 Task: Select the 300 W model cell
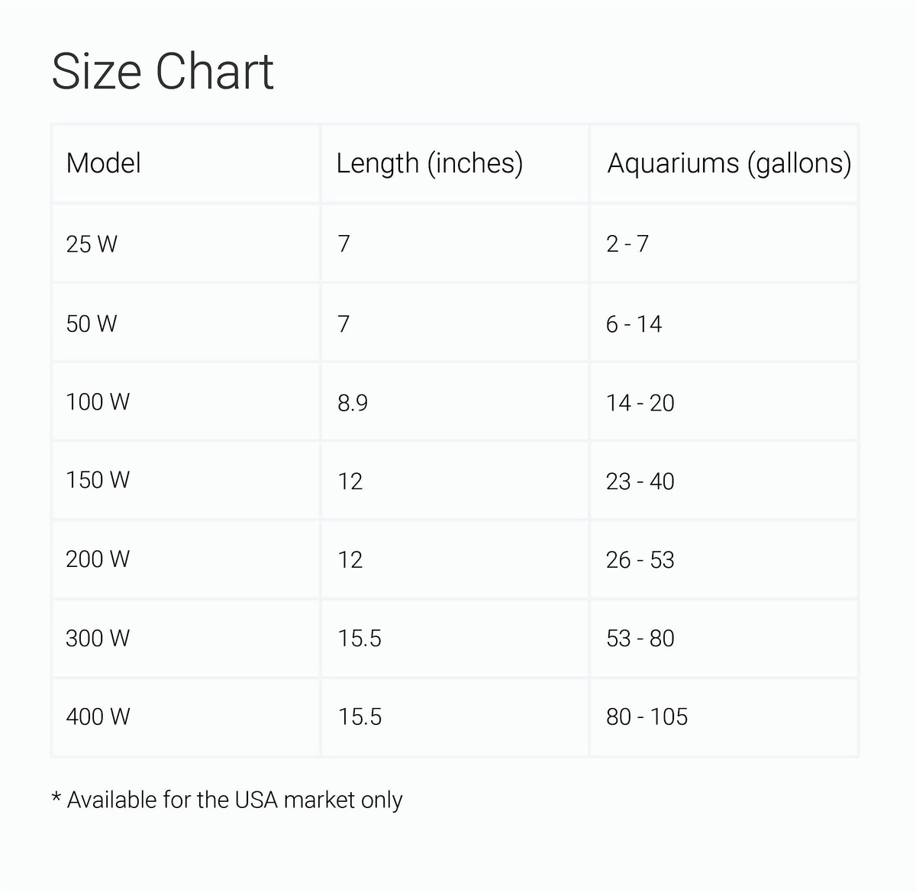coord(98,638)
